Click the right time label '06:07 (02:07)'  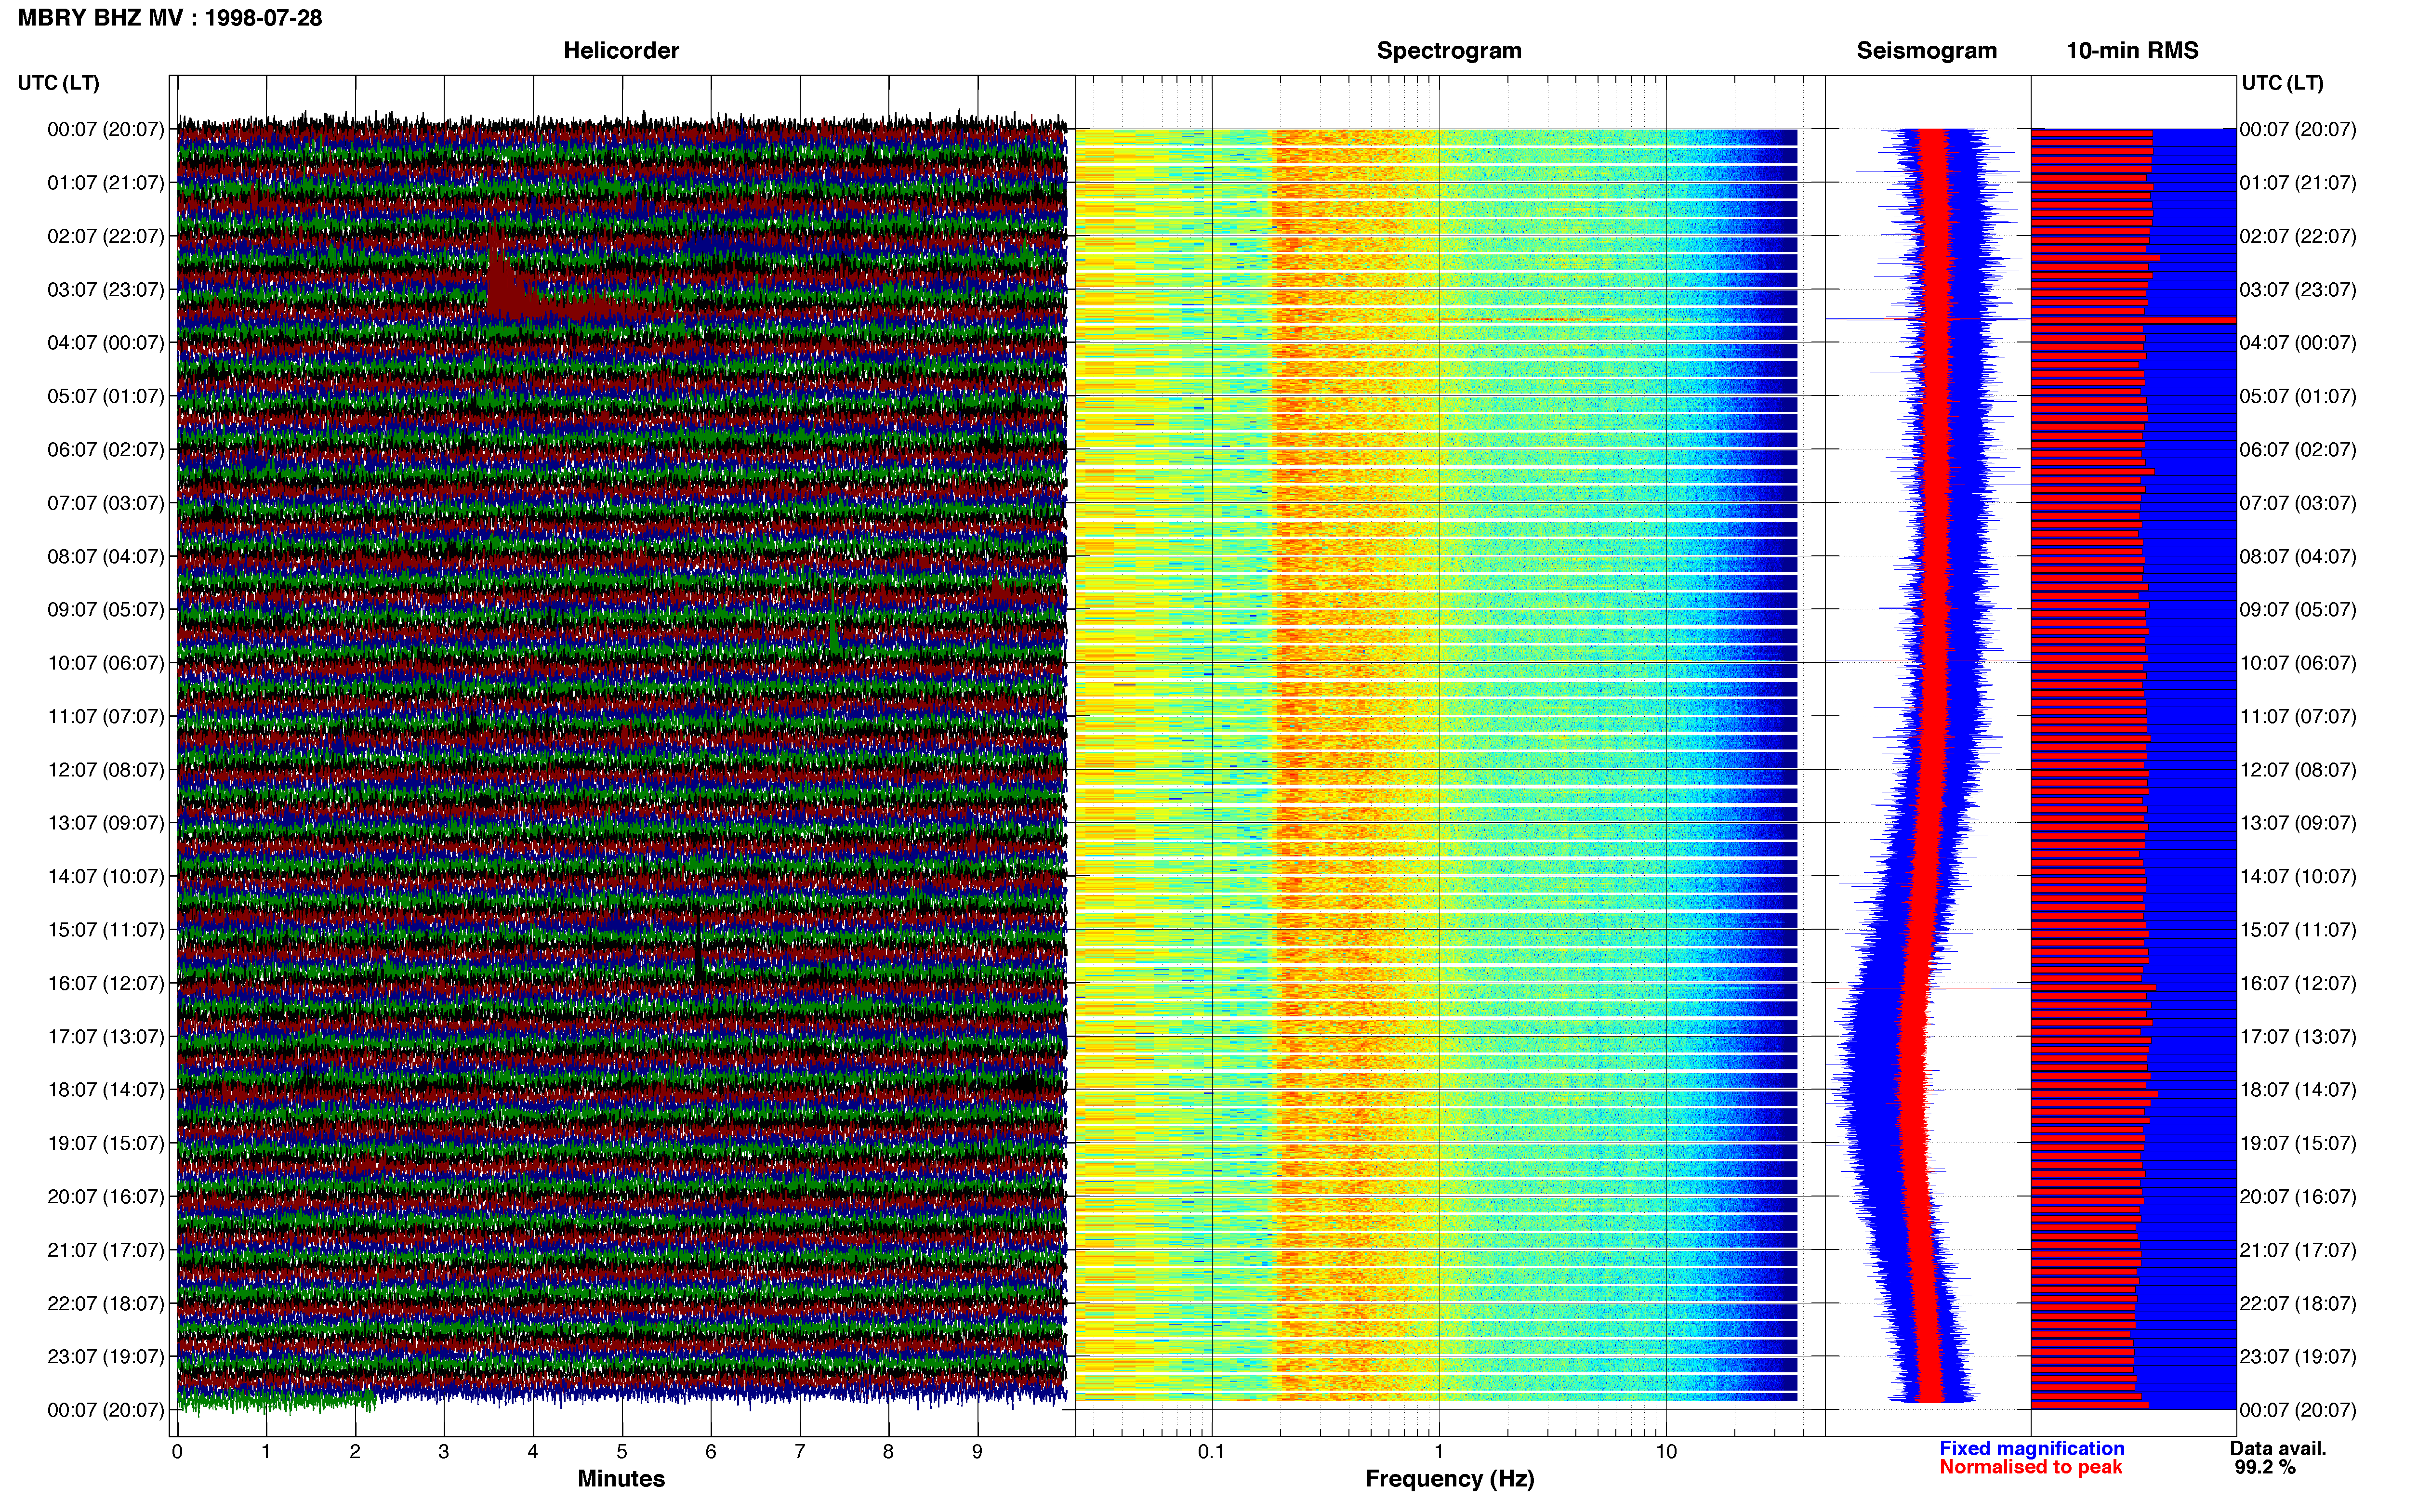2298,450
